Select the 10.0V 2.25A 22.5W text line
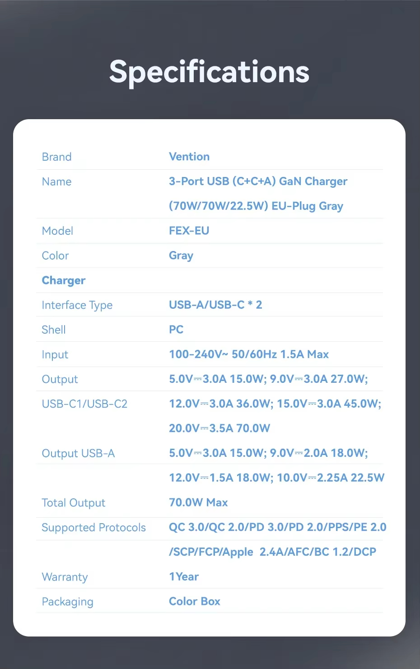The width and height of the screenshot is (420, 669). click(276, 478)
